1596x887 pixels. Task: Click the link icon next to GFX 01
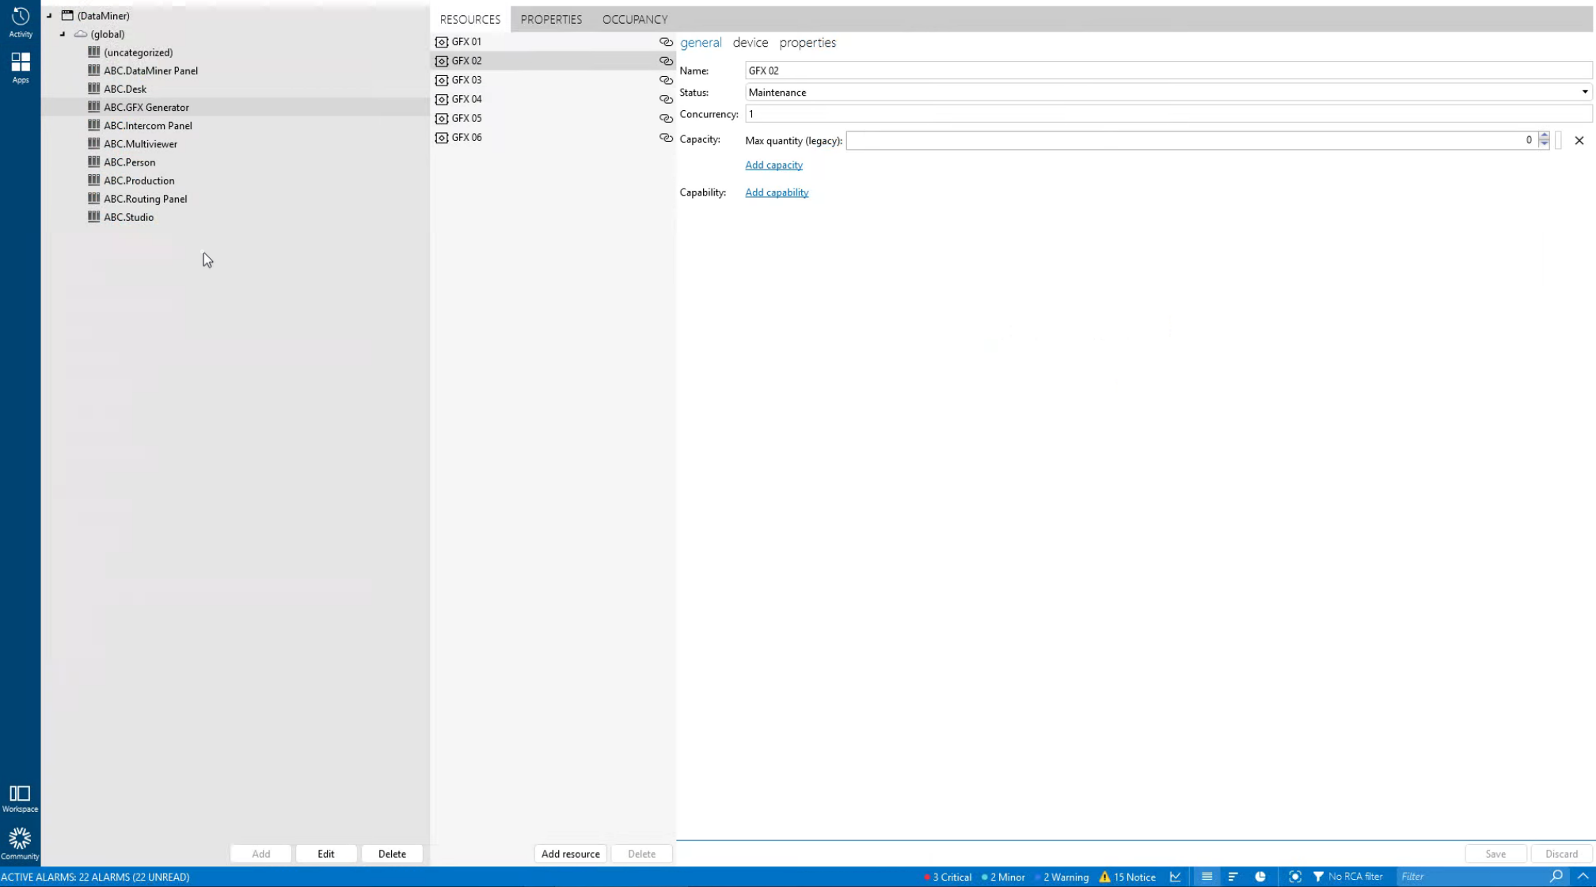(x=666, y=42)
